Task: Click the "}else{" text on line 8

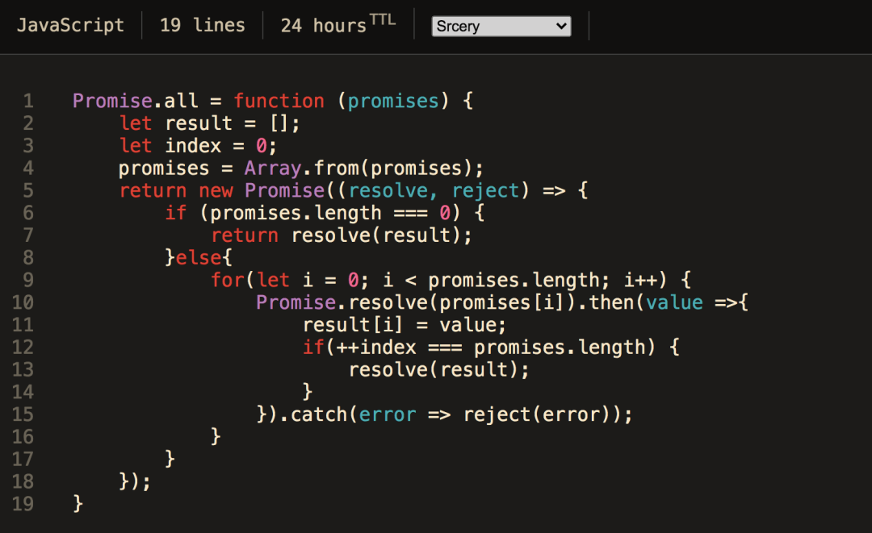Action: tap(199, 257)
